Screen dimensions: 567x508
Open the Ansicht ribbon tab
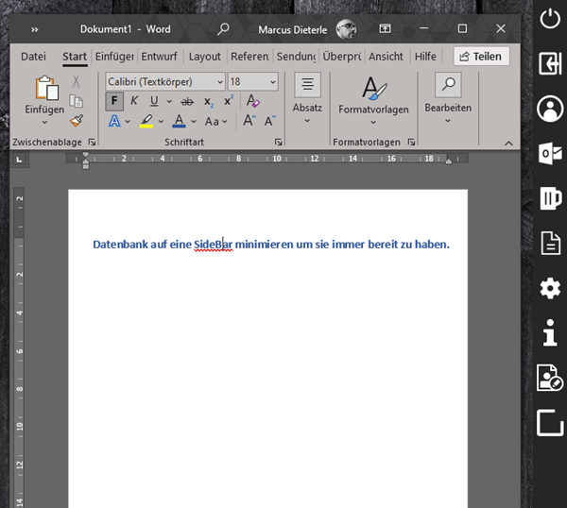(386, 57)
